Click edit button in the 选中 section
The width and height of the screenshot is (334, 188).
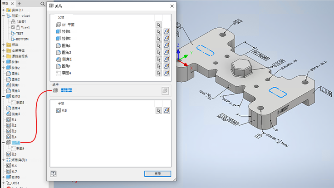165,90
